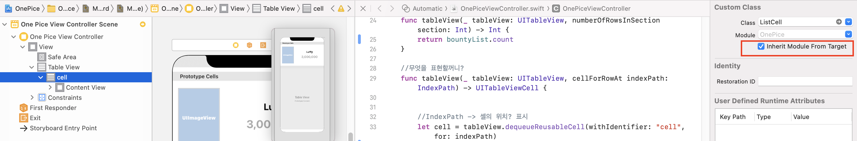The height and width of the screenshot is (141, 857).
Task: Select the UIImageView in prototype cell
Action: pyautogui.click(x=199, y=114)
